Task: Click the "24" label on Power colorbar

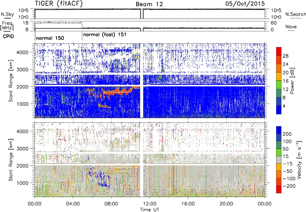Action: click(285, 64)
